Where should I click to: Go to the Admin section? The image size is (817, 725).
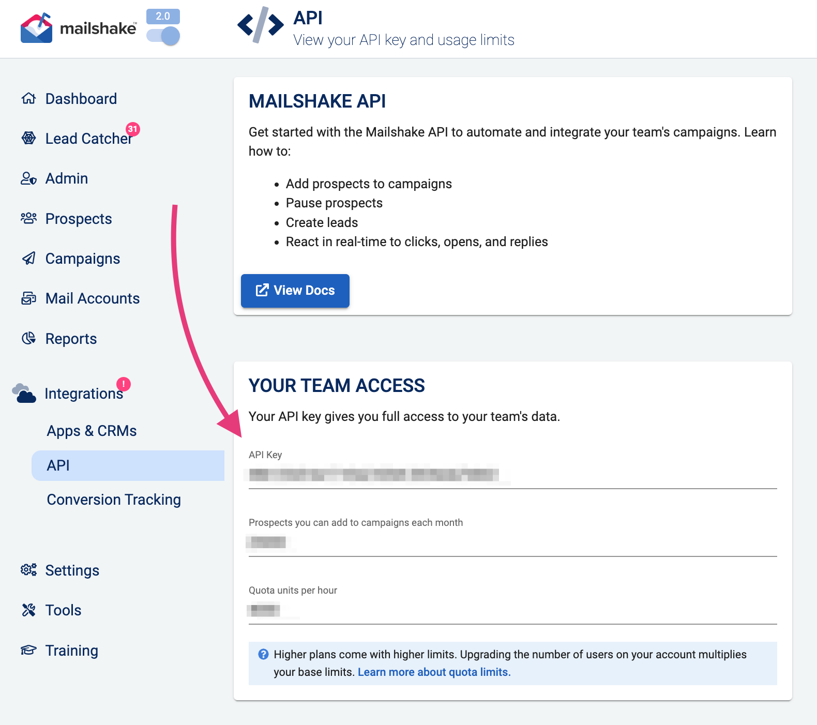67,178
